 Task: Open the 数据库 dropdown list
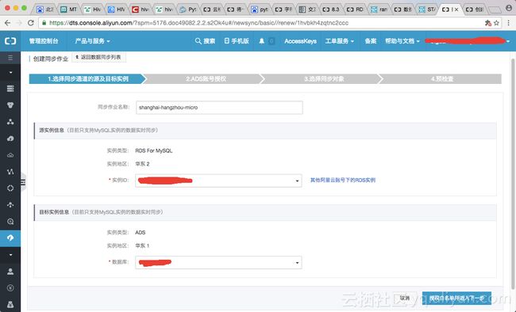[x=218, y=262]
